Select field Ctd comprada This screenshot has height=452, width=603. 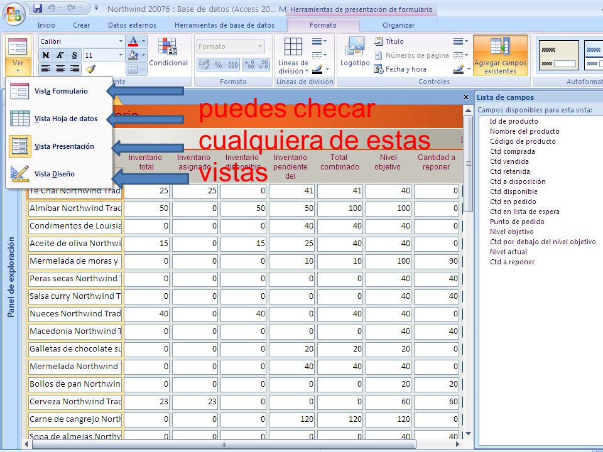513,151
